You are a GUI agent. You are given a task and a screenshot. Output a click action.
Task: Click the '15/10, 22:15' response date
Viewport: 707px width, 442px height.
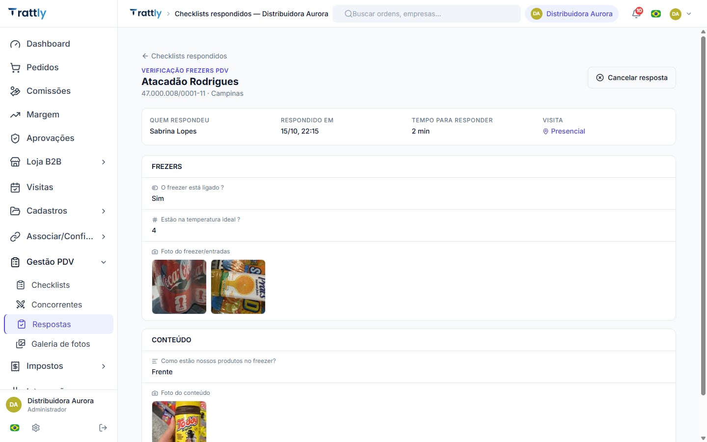click(299, 131)
